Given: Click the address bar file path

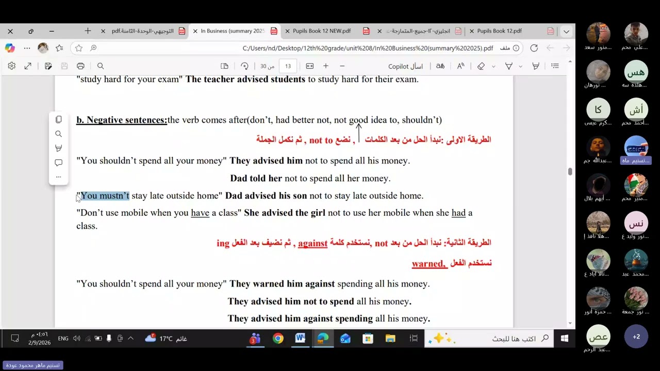Looking at the screenshot, I should point(368,48).
